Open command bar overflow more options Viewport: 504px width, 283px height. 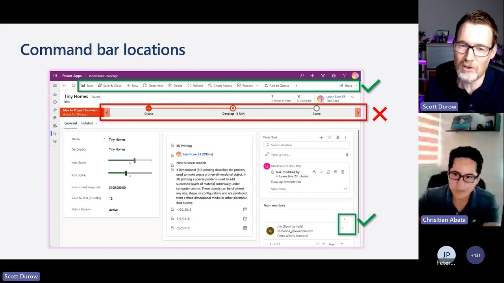point(296,85)
